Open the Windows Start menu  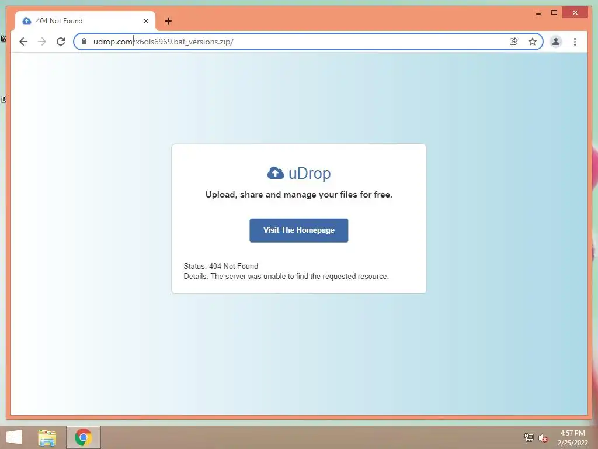[14, 437]
